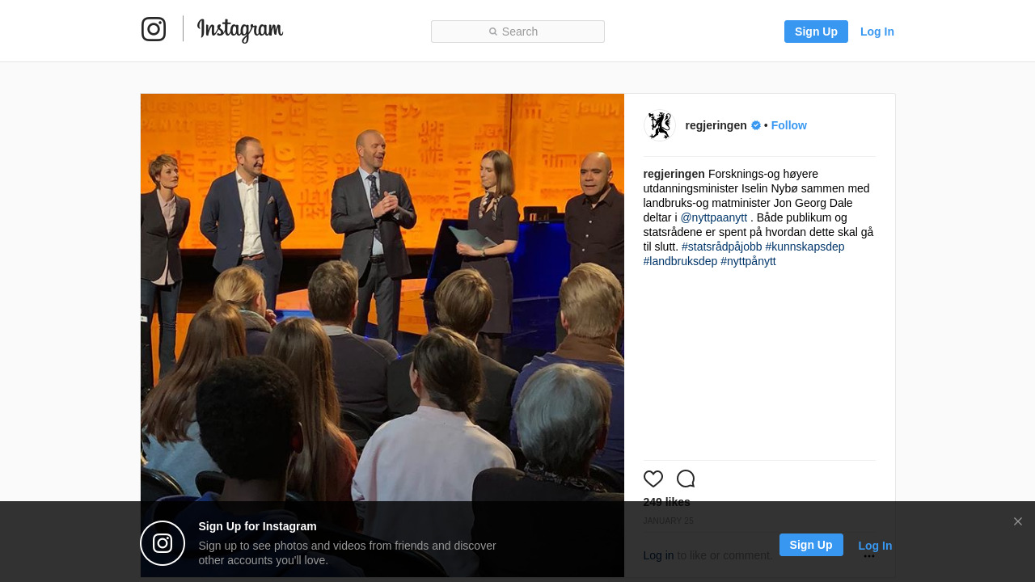Click the banner's circular Instagram icon
The image size is (1035, 582).
[163, 543]
